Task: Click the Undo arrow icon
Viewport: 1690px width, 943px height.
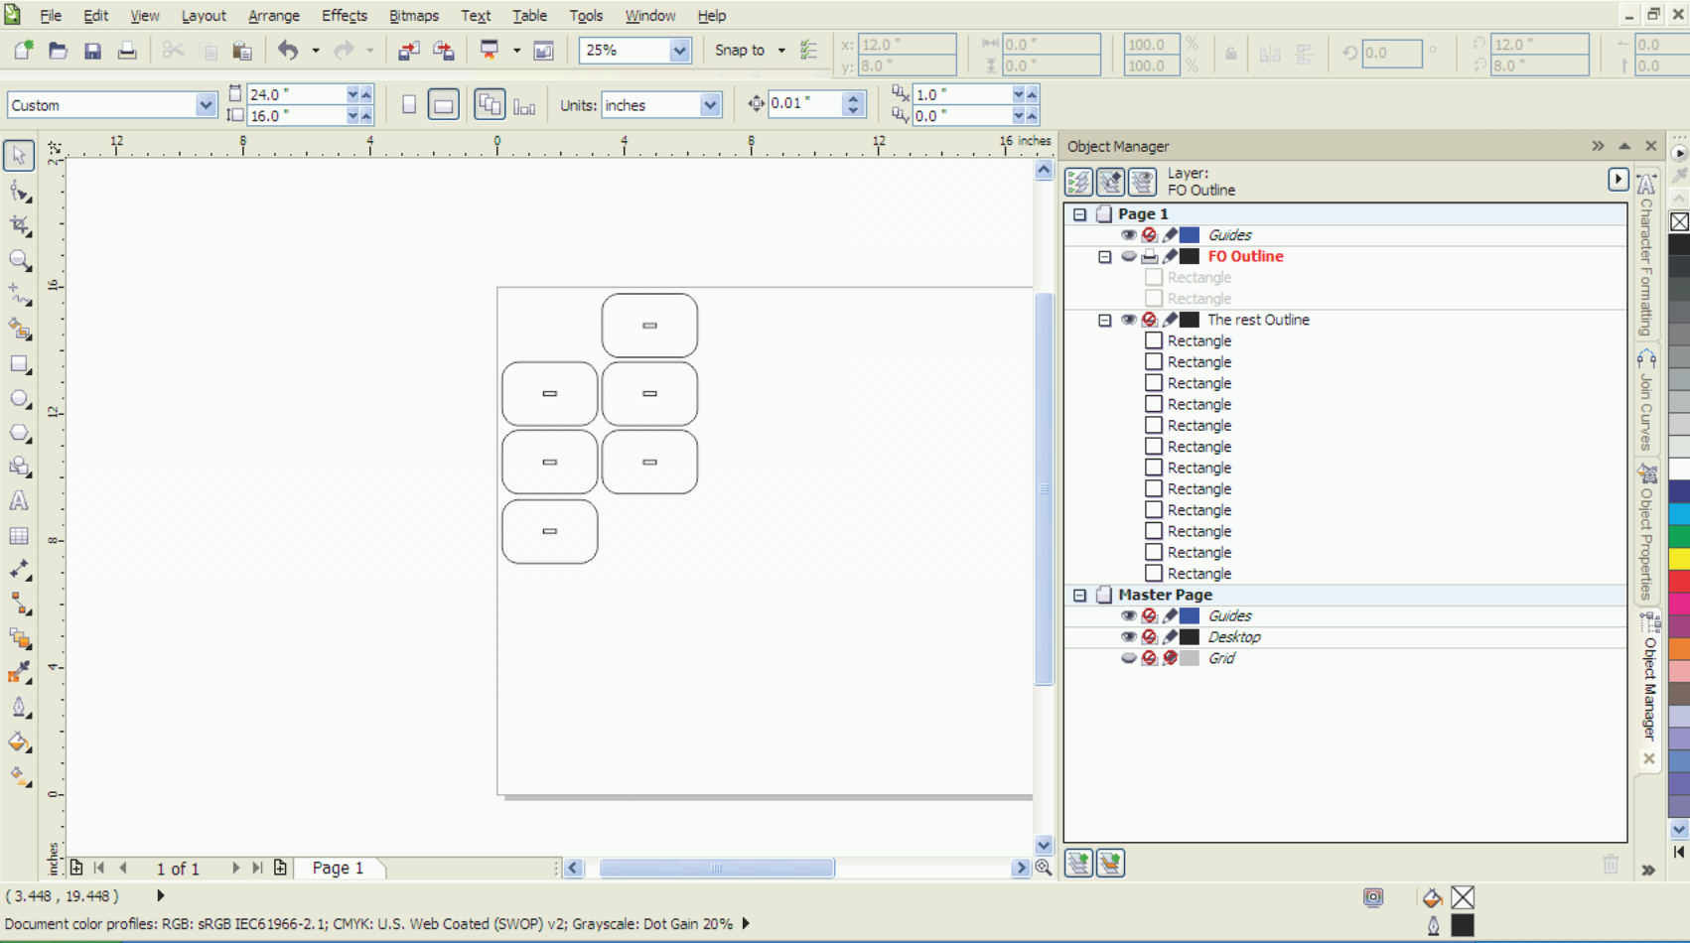Action: point(288,51)
